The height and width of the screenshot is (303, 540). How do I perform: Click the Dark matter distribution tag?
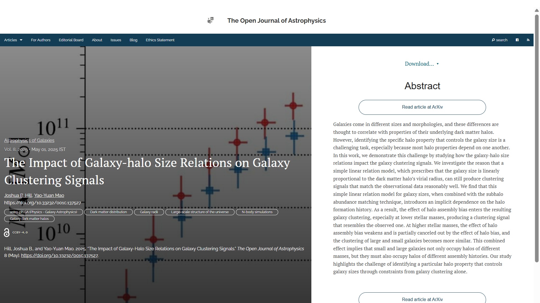click(x=108, y=212)
